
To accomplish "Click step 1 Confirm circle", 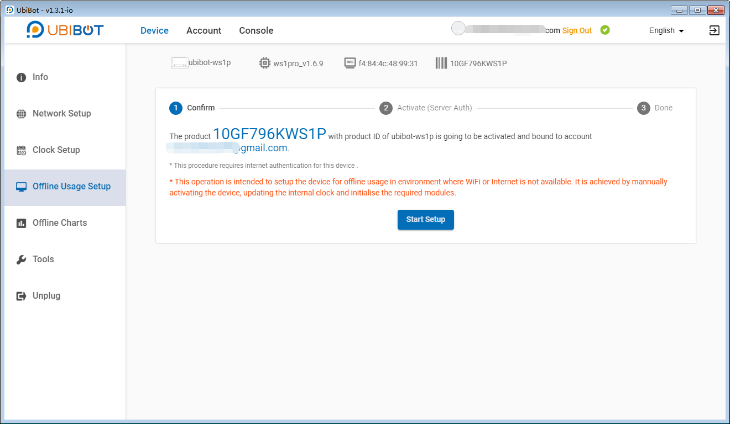I will pyautogui.click(x=176, y=108).
